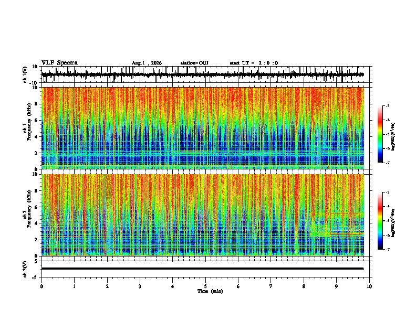
Task: Click the "5" tick on ch.3 voltage axis
Action: 36,261
